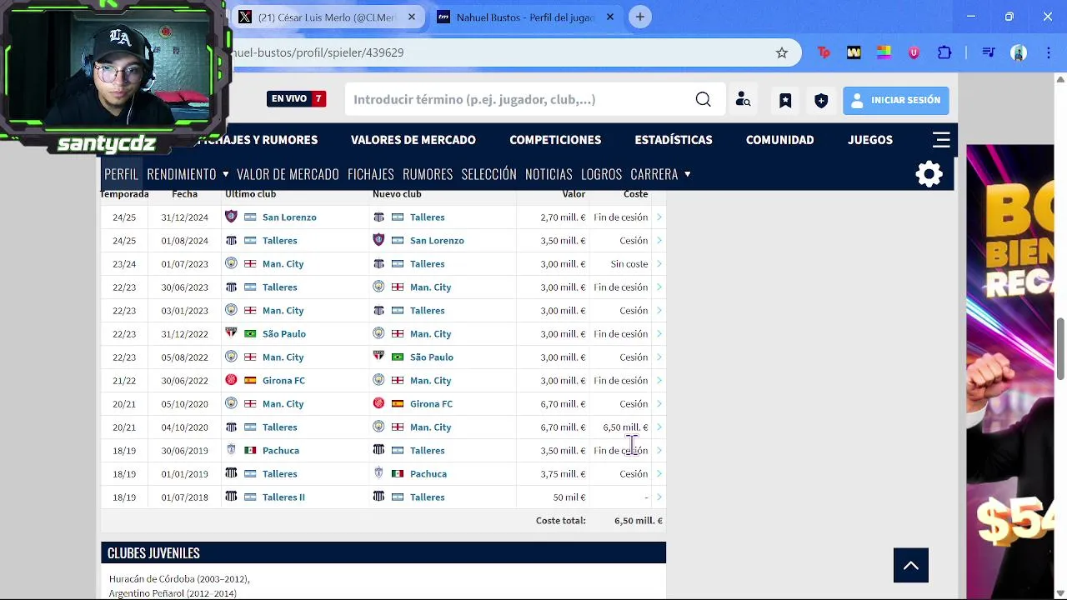Open São Paulo link in 05/08/2022 row
This screenshot has height=600, width=1067.
pyautogui.click(x=432, y=357)
